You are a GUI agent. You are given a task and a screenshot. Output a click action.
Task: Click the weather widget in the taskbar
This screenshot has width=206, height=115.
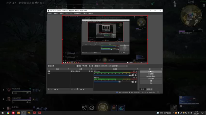tap(164, 113)
